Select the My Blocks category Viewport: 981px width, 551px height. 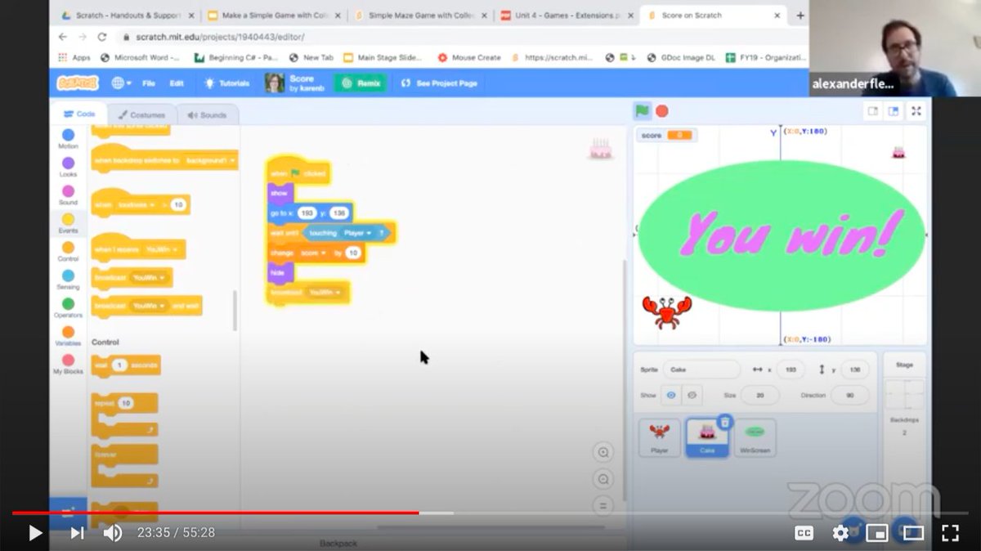coord(68,364)
